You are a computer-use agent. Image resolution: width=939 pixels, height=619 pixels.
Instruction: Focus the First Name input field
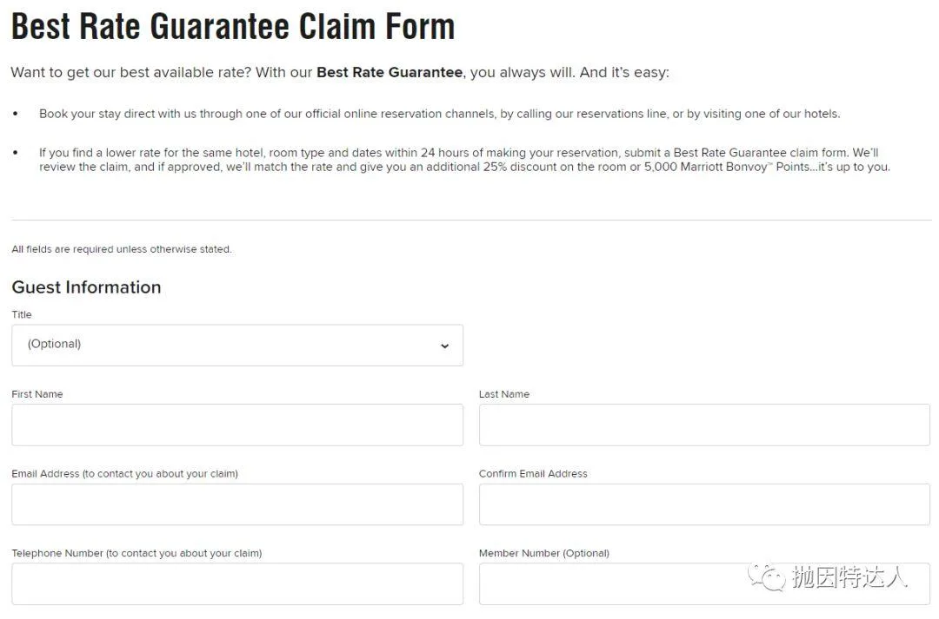pyautogui.click(x=236, y=425)
